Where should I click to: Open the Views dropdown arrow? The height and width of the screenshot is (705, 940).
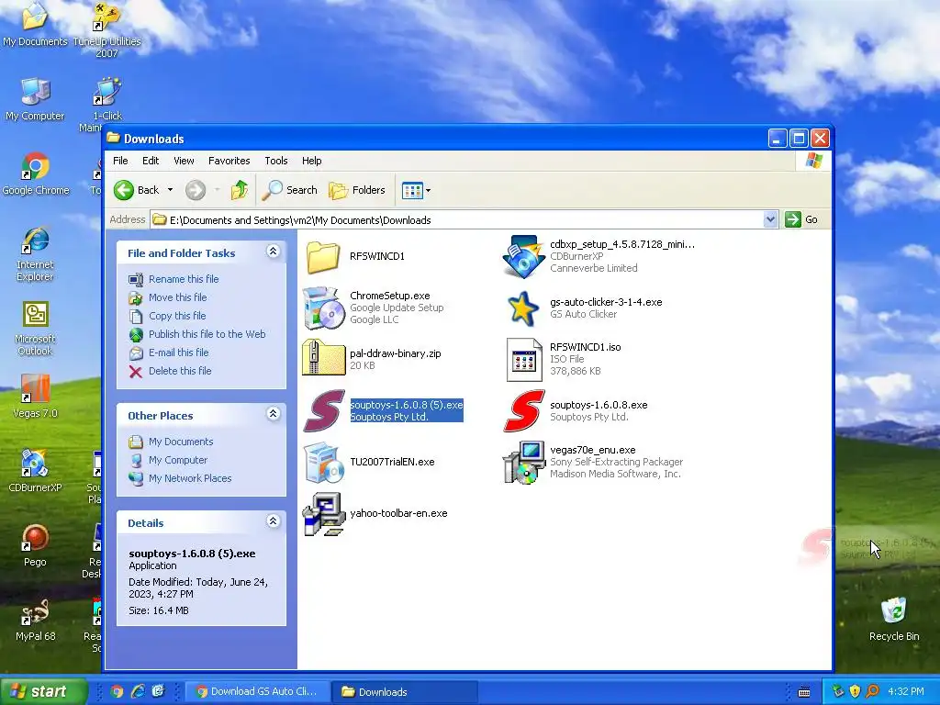tap(428, 191)
